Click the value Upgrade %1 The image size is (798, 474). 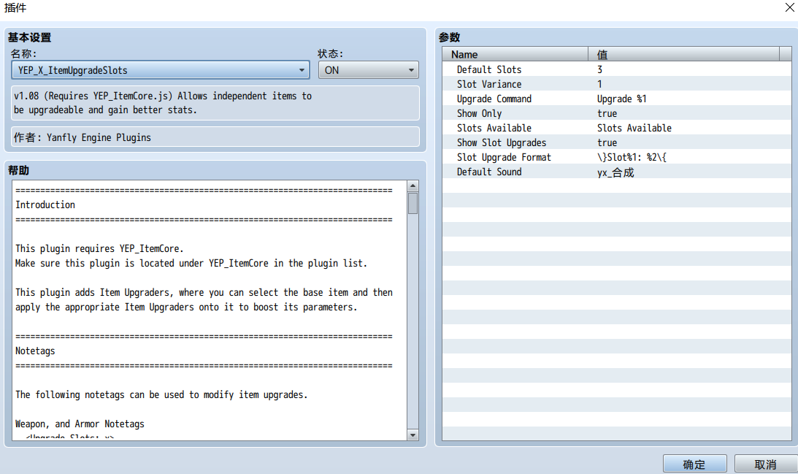[x=621, y=99]
